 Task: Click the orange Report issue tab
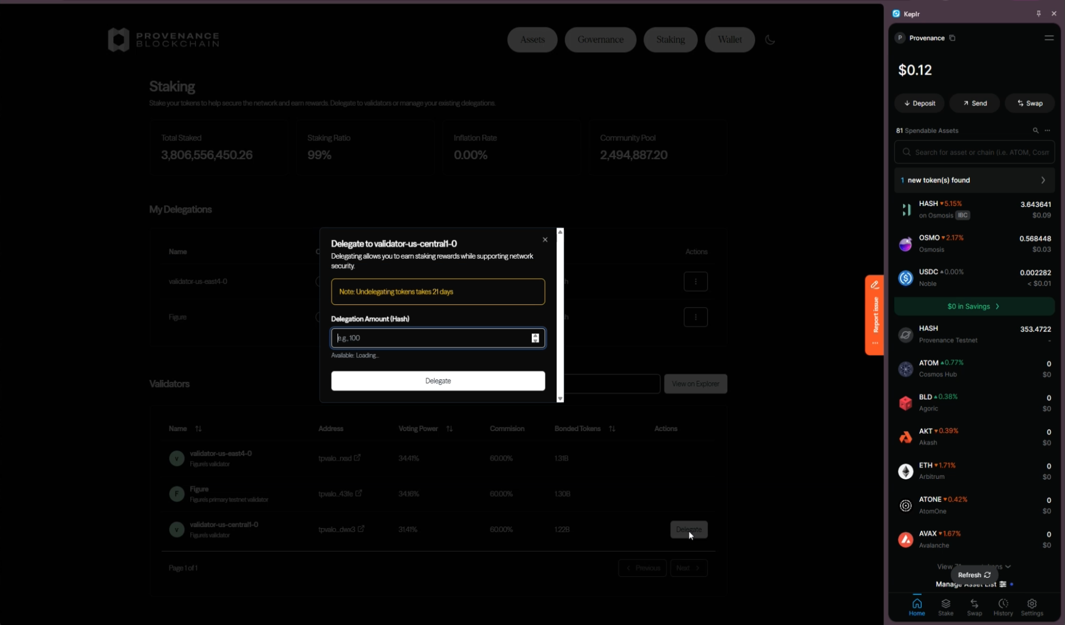coord(875,315)
